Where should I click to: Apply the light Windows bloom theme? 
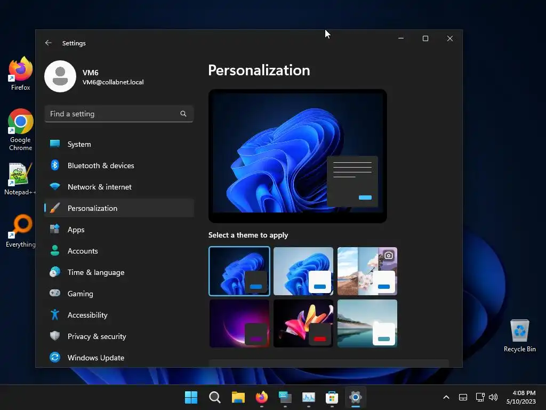tap(303, 271)
